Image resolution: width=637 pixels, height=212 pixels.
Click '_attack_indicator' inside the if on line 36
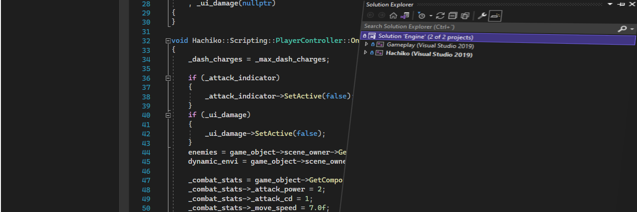(240, 78)
